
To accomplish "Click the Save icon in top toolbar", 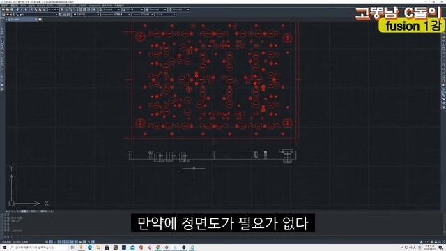I will [x=12, y=10].
